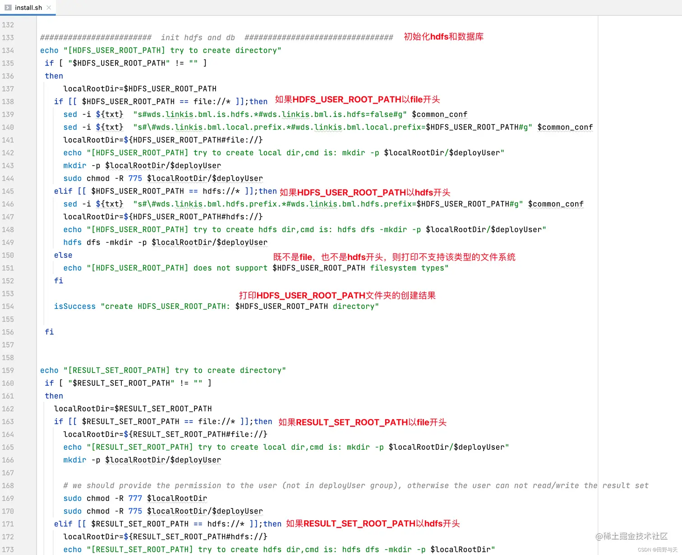Click 'localRootDir=$RESULT_SET_ROOT_PATH' assignment

[133, 409]
